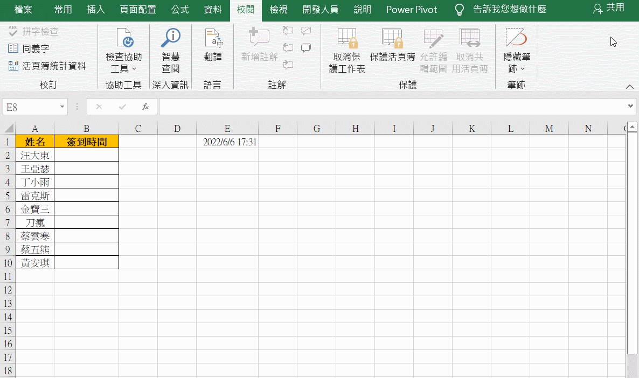Click 取消保護工作表 unprotect sheet
This screenshot has height=378, width=639.
tap(347, 51)
